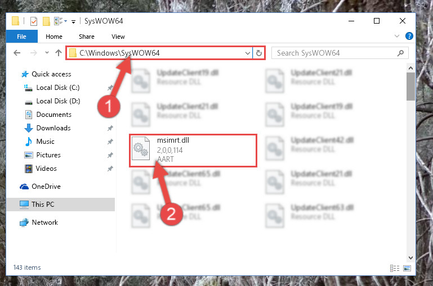Select msimrt.dll file

click(193, 150)
